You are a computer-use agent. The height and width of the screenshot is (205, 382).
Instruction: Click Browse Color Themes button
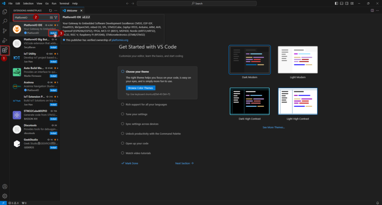(x=141, y=88)
